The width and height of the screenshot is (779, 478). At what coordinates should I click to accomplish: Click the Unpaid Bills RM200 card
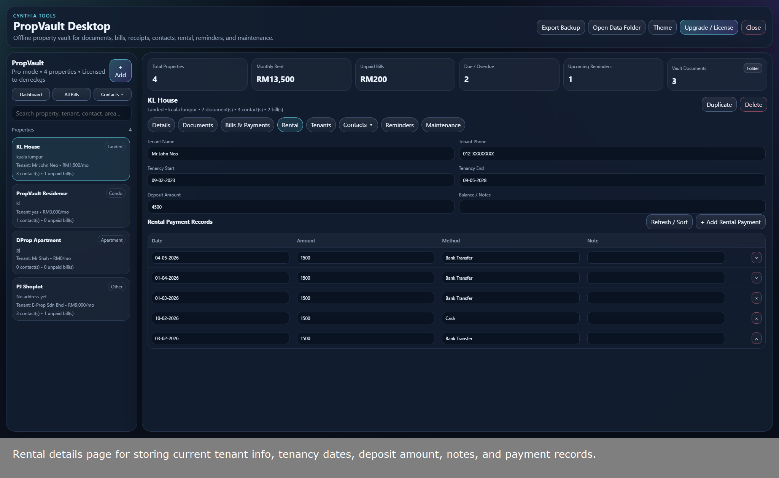pos(405,74)
